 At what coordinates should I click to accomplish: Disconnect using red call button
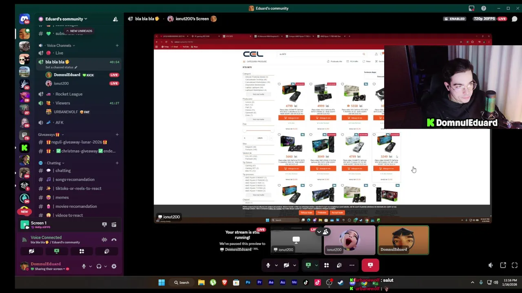[370, 265]
